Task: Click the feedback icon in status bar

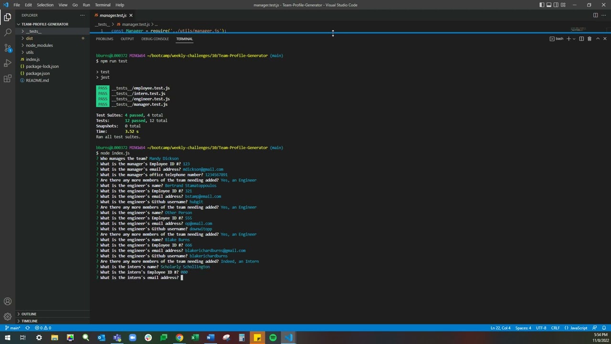Action: coord(595,328)
